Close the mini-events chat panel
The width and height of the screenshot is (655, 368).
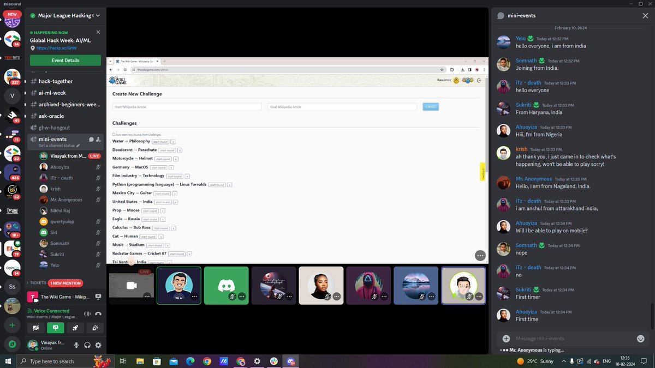coord(645,16)
